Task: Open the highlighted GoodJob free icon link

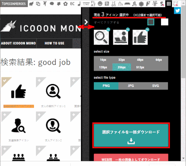Action: pyautogui.click(x=19, y=106)
